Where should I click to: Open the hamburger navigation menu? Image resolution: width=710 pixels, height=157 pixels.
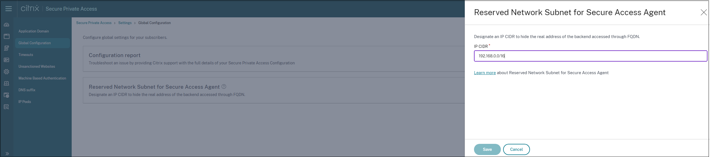point(9,9)
